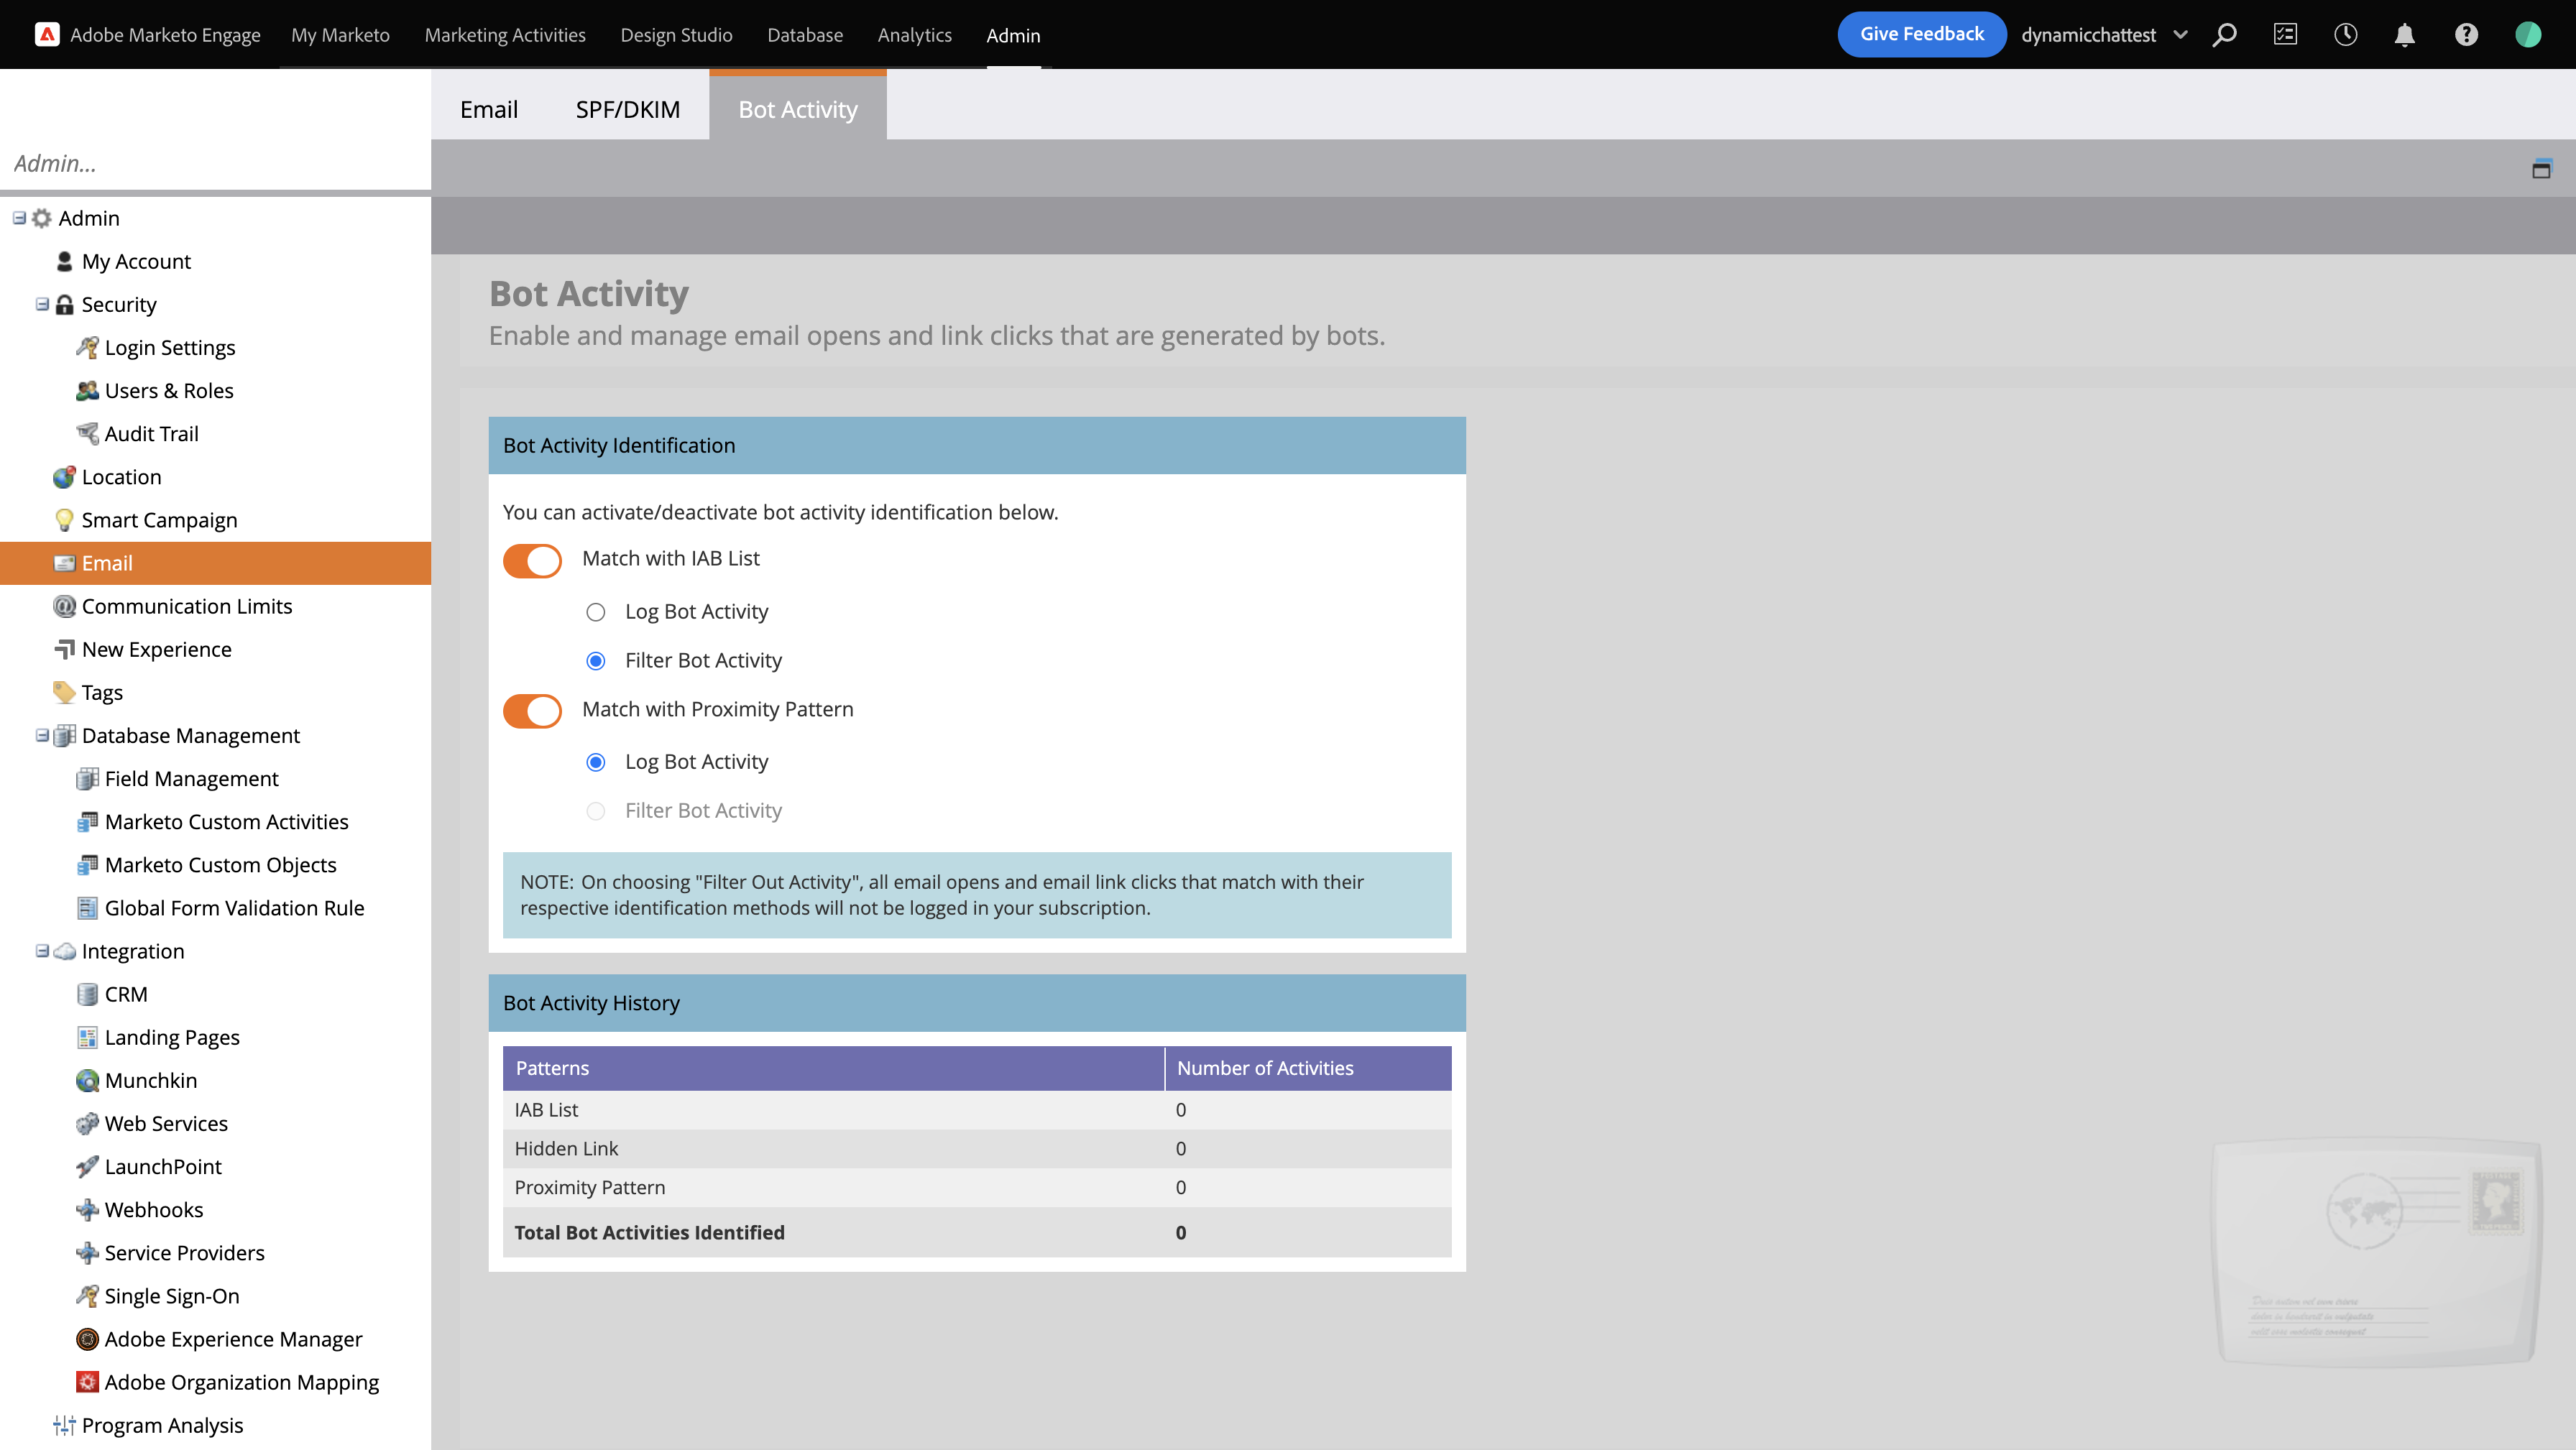Click the history clock icon in header
Image resolution: width=2576 pixels, height=1450 pixels.
(x=2345, y=34)
